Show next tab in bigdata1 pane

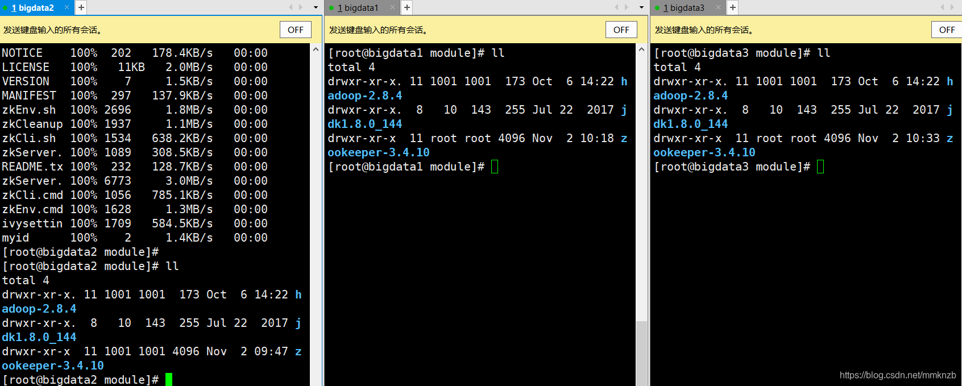tap(627, 7)
